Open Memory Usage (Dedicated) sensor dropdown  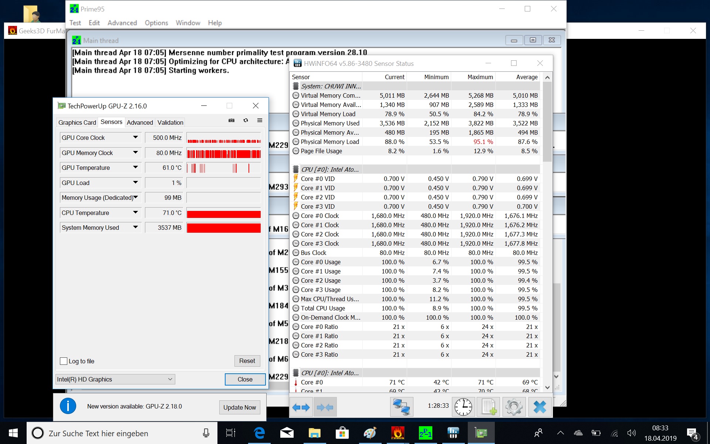[x=135, y=198]
